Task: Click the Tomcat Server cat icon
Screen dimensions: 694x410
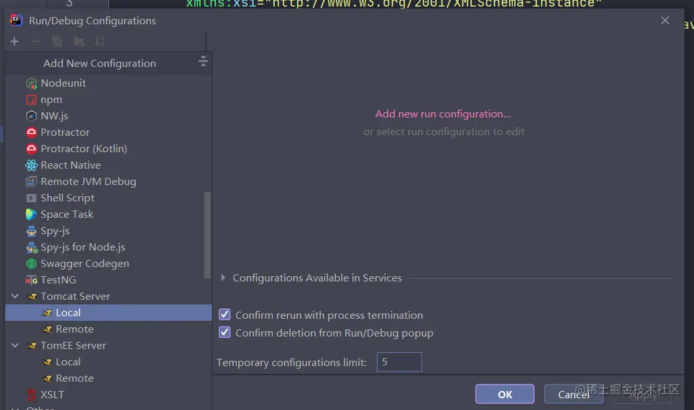Action: pos(32,297)
